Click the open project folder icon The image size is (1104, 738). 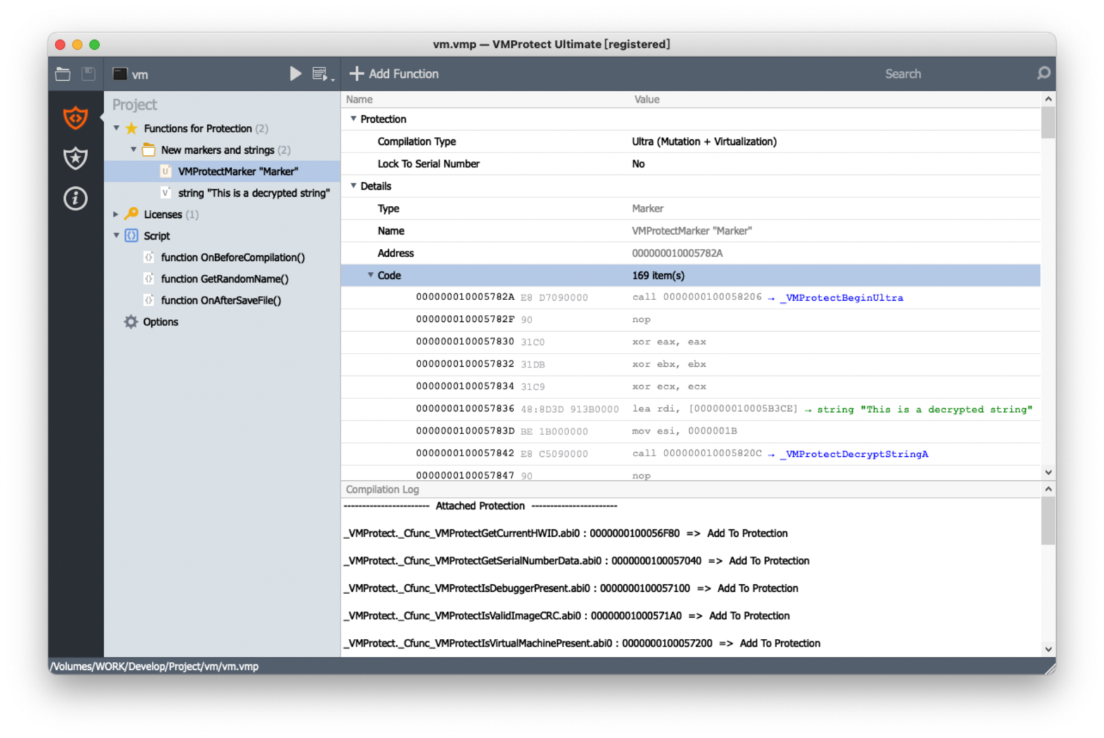63,74
